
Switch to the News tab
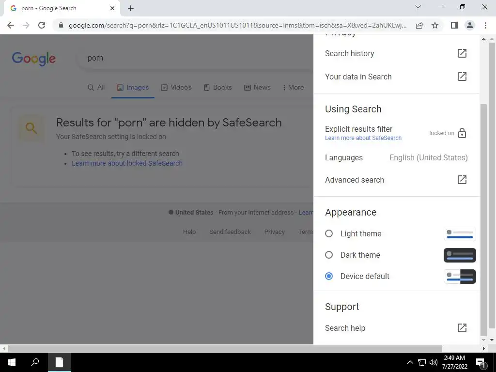(258, 88)
